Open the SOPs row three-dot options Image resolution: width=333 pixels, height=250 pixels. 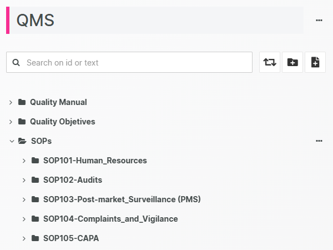coord(319,141)
